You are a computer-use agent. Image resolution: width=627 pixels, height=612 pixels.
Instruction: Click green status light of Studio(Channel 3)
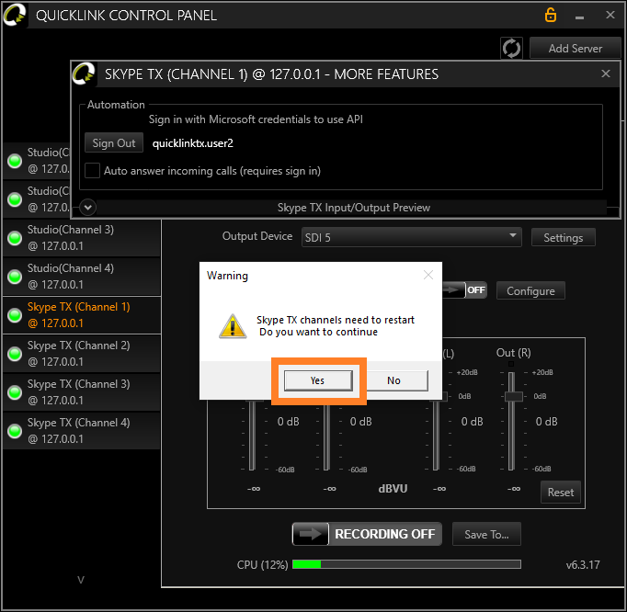[15, 238]
